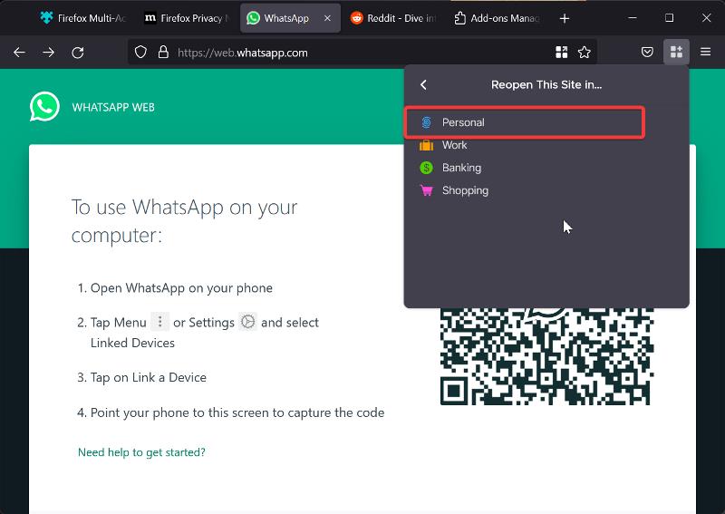The width and height of the screenshot is (725, 514).
Task: Open the 'Need help to get started?' link
Action: coord(141,452)
